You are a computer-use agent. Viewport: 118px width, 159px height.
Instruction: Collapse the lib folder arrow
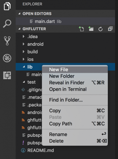pos(24,67)
